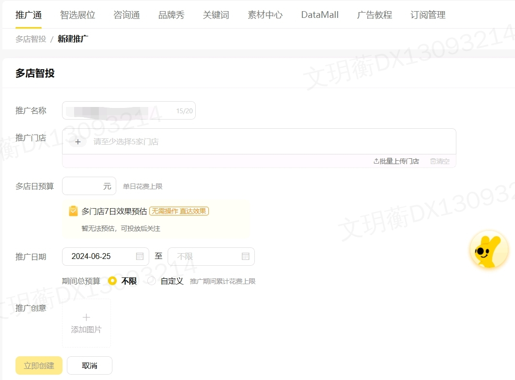Click the 立即创建 button
The width and height of the screenshot is (515, 380).
(x=39, y=365)
